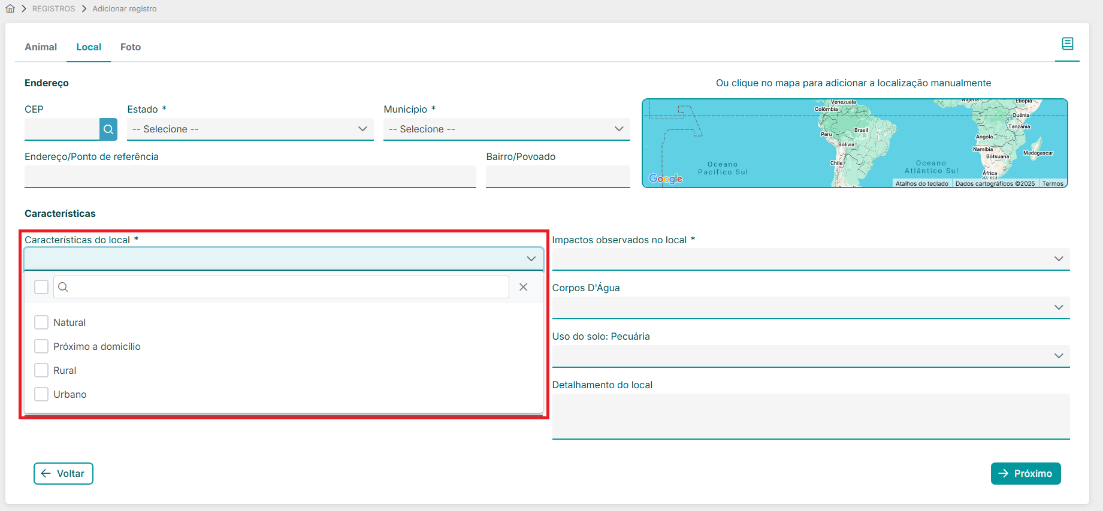Check the Próximo a domicílio option
Screen dimensions: 1103x511
pyautogui.click(x=41, y=346)
